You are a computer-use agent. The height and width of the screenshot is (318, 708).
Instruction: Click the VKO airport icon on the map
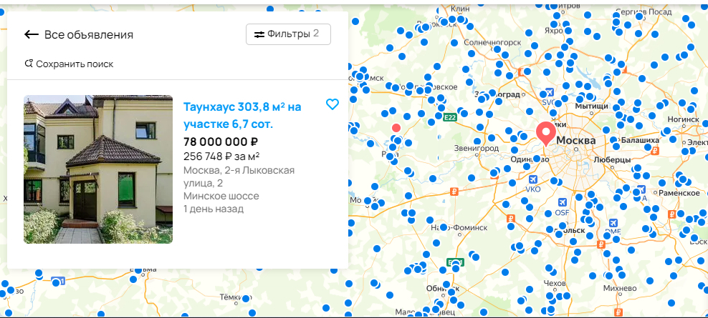coord(532,179)
